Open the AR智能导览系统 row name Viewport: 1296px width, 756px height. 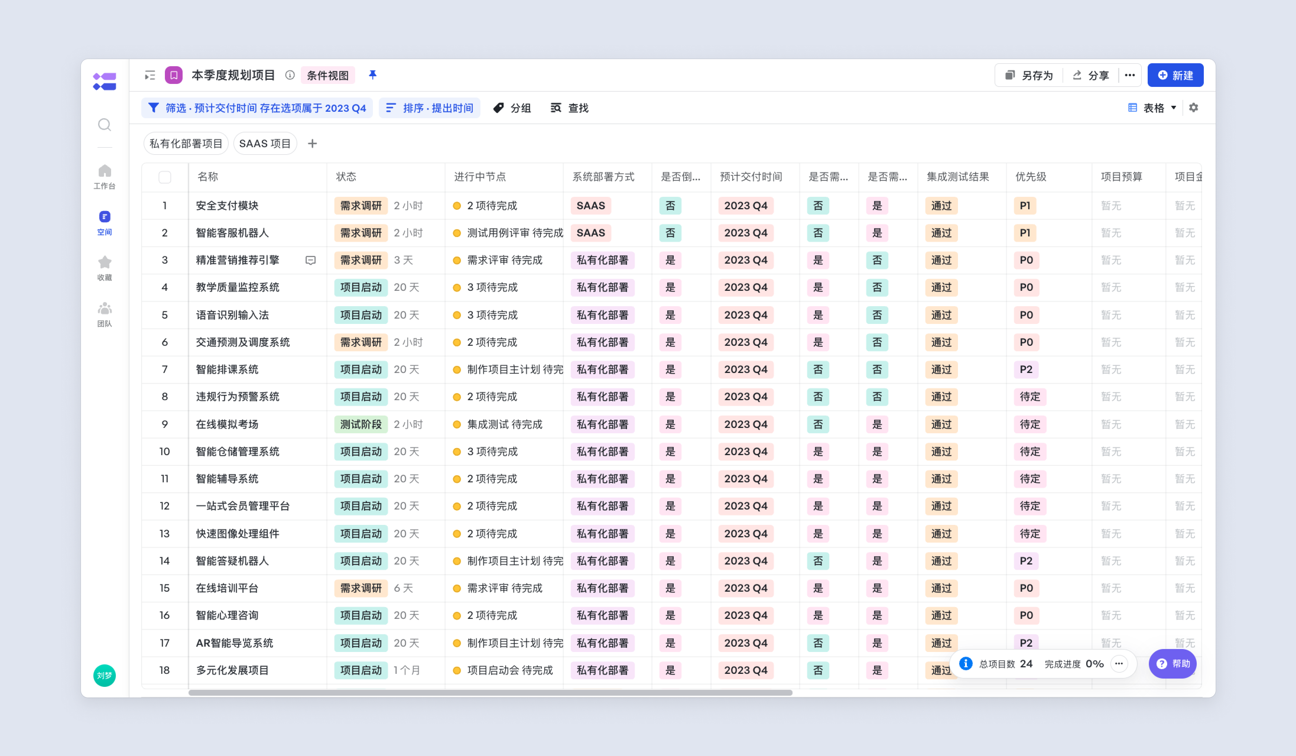pos(235,643)
